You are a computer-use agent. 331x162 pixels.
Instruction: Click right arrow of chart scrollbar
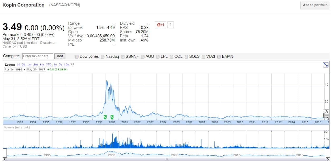pyautogui.click(x=328, y=159)
